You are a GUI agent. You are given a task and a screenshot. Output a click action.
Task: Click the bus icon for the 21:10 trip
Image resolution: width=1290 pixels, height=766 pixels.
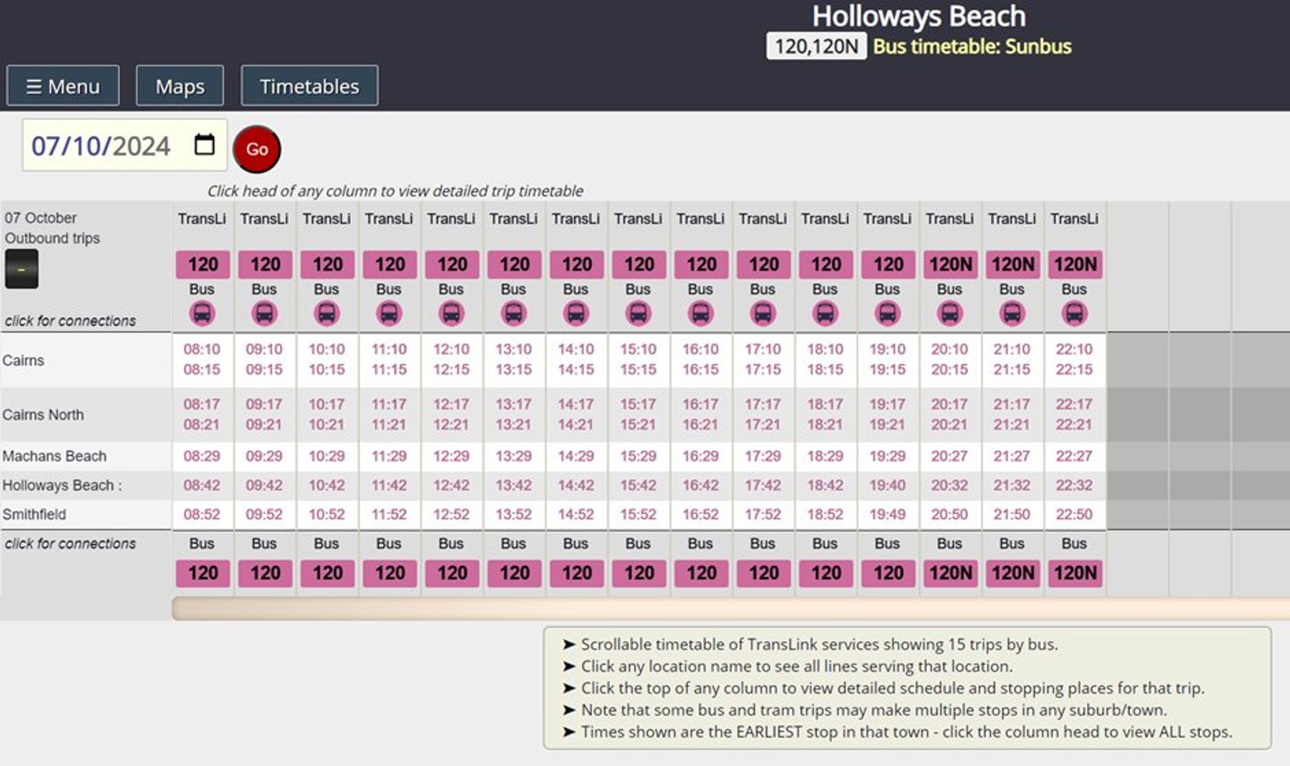coord(1012,314)
